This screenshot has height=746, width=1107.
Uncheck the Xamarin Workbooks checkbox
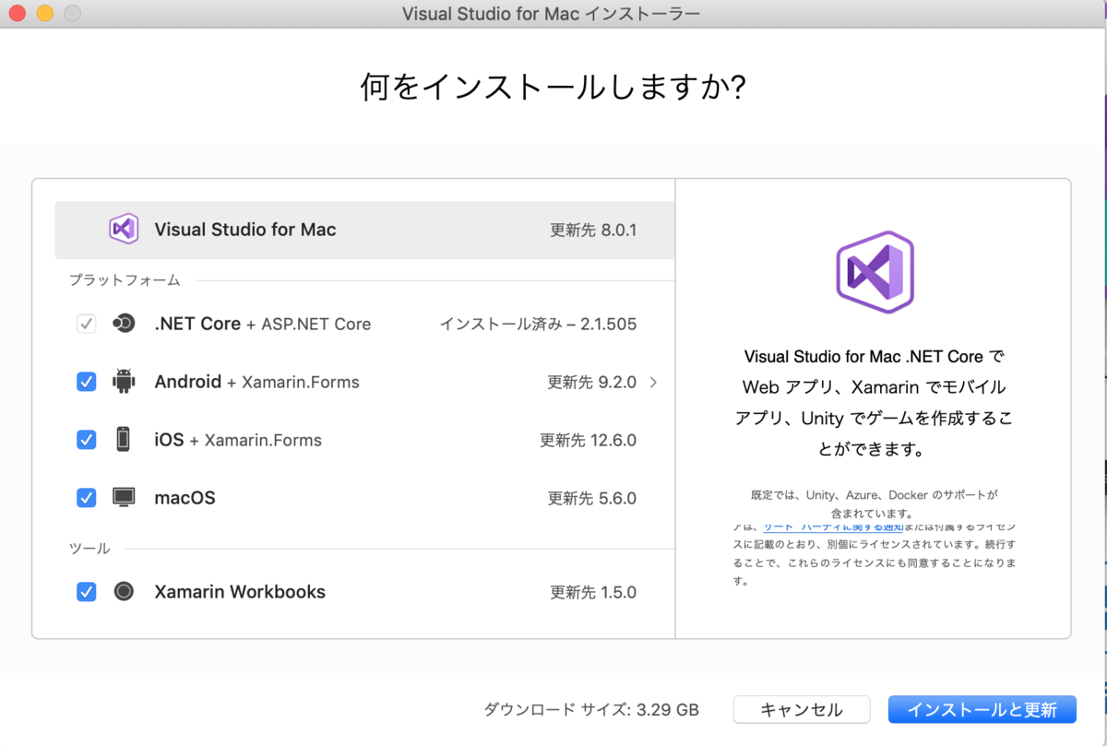[87, 591]
